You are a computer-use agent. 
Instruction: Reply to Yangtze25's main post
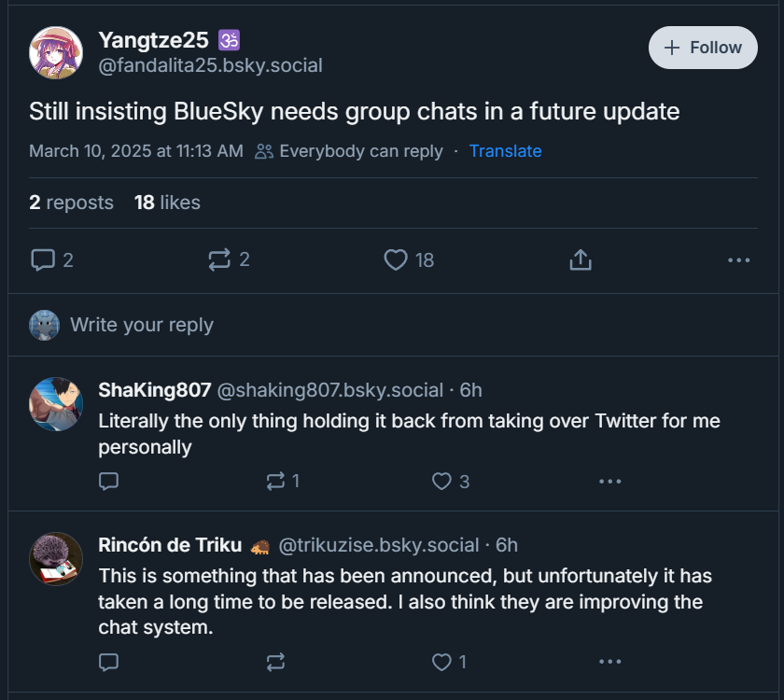click(43, 259)
